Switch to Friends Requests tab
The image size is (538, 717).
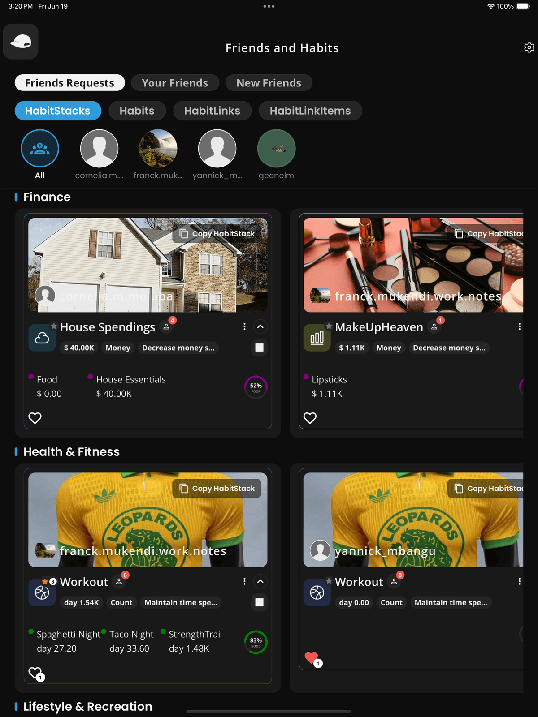[x=70, y=83]
